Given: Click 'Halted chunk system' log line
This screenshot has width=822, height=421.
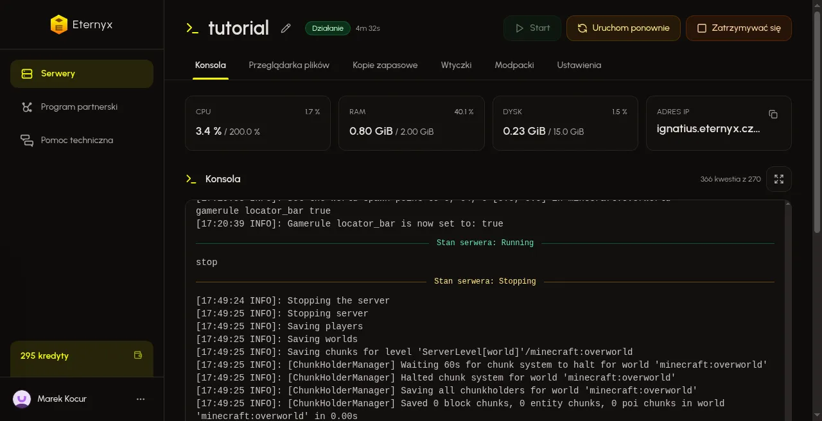Looking at the screenshot, I should (435, 378).
